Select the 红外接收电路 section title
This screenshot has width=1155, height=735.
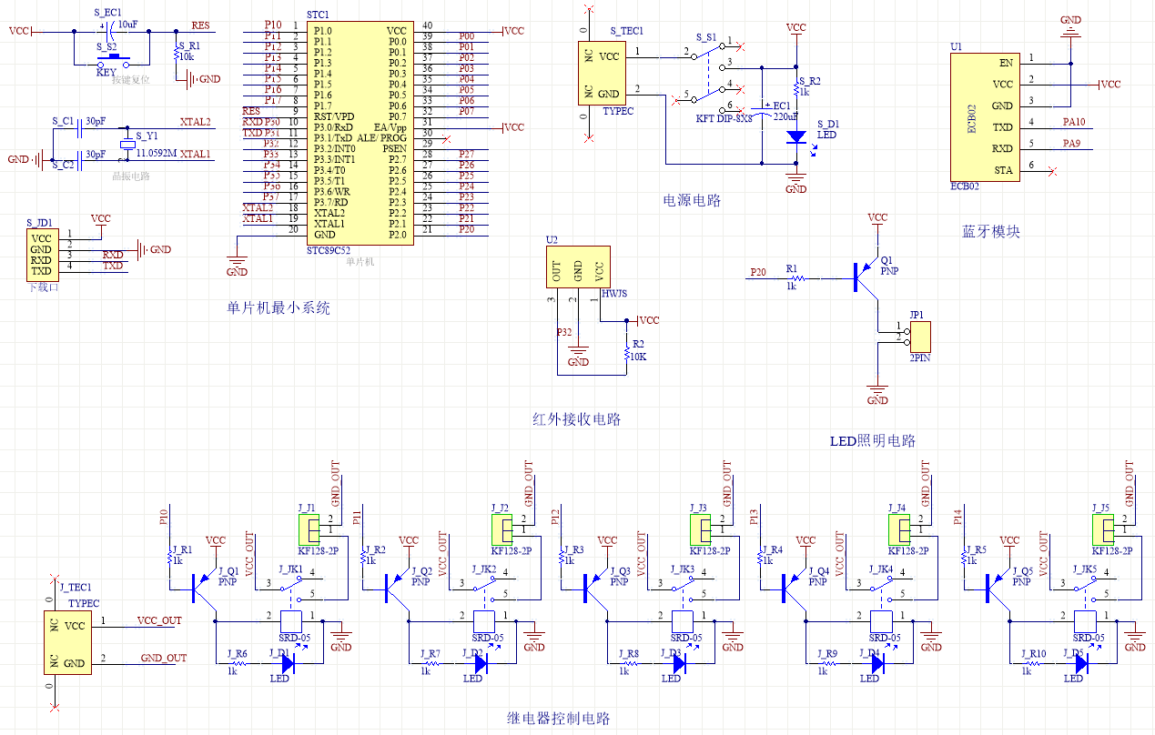coord(577,419)
